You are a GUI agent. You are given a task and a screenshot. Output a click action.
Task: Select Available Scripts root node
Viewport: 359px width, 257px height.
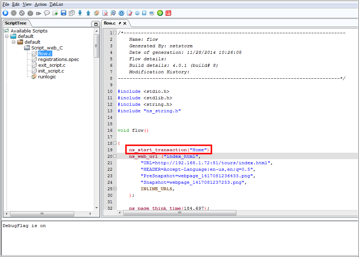pos(29,31)
